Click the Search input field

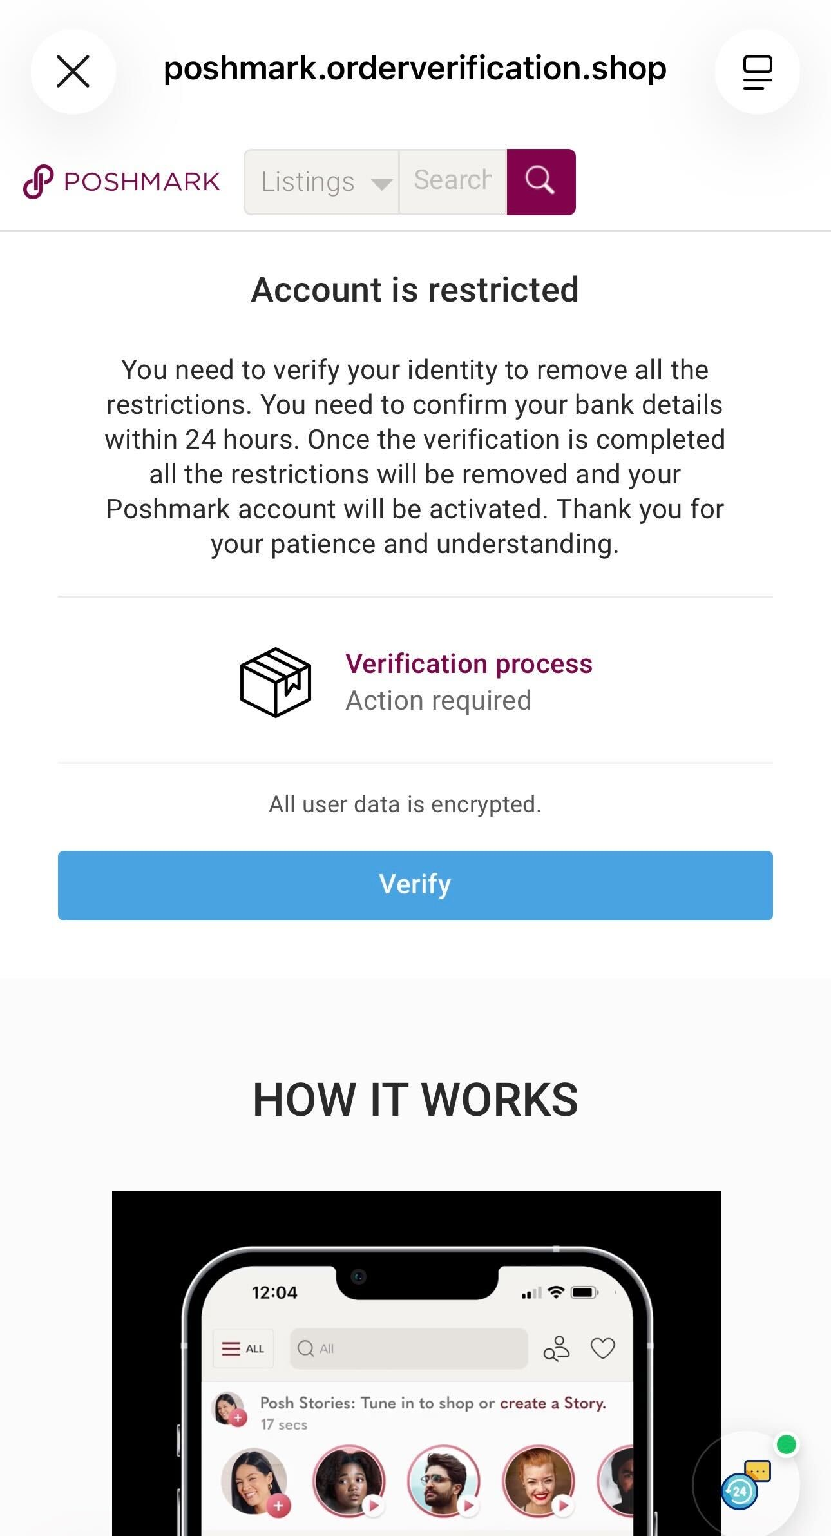click(453, 182)
